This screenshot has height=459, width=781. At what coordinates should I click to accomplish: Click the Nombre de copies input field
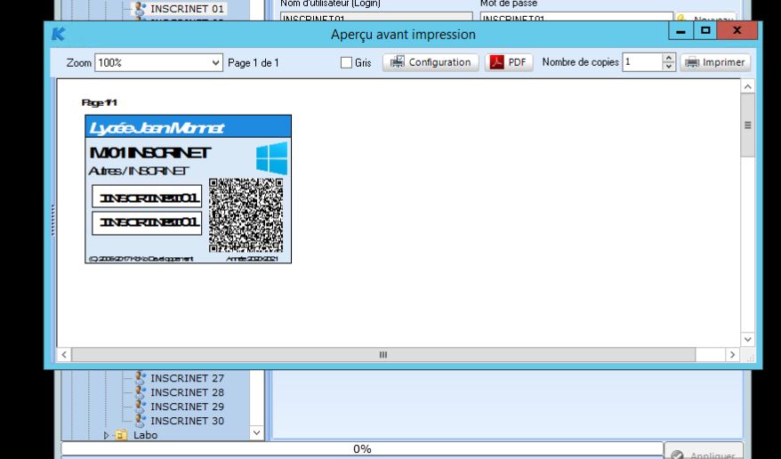642,62
